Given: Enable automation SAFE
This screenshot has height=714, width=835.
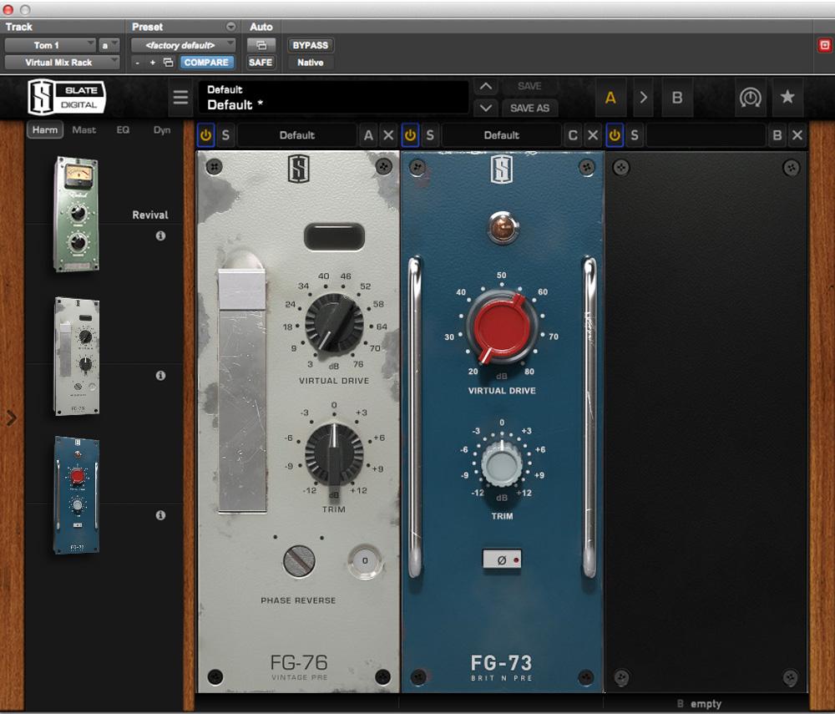Looking at the screenshot, I should (x=261, y=63).
